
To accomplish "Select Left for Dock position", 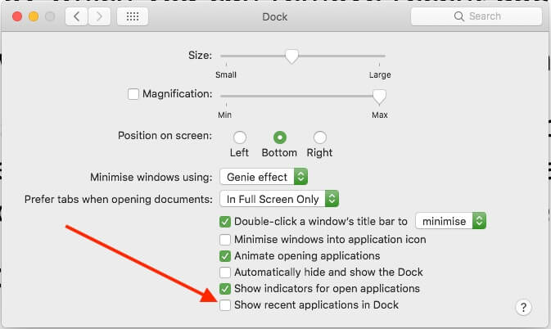I will (x=240, y=137).
